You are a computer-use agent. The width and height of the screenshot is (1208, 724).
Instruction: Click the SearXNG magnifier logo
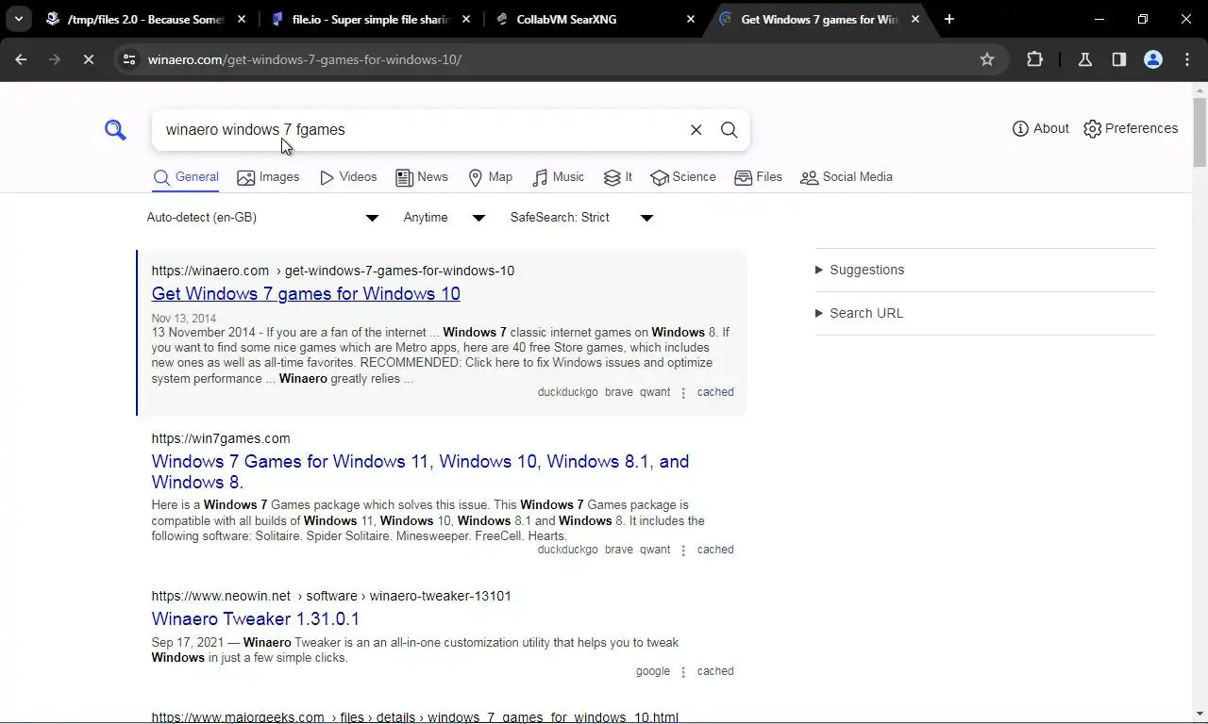tap(115, 130)
